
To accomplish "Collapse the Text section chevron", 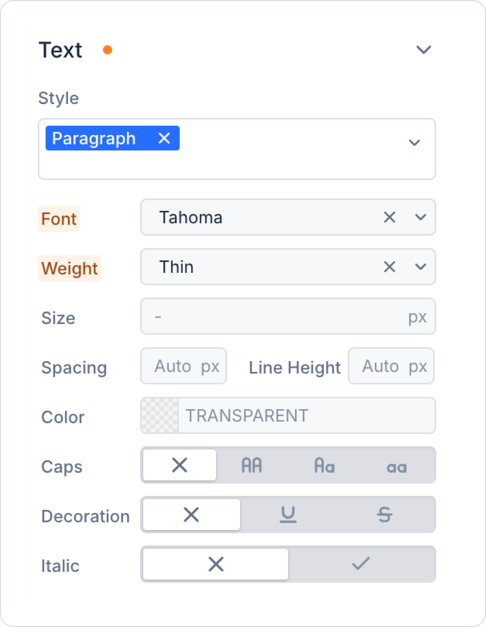I will (423, 50).
